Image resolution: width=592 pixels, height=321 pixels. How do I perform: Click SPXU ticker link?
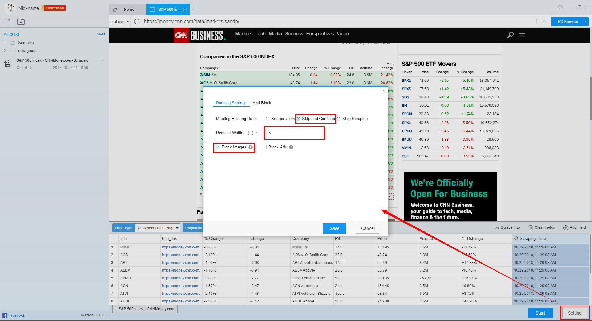[x=406, y=81]
